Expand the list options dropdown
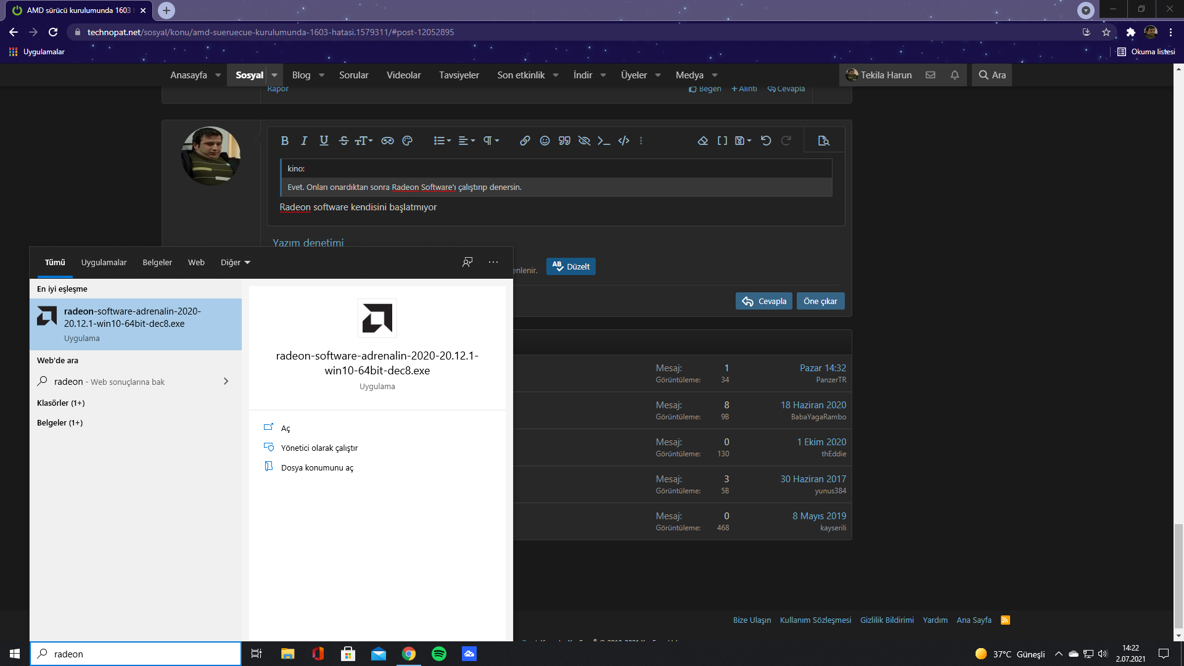Image resolution: width=1184 pixels, height=666 pixels. pyautogui.click(x=442, y=141)
